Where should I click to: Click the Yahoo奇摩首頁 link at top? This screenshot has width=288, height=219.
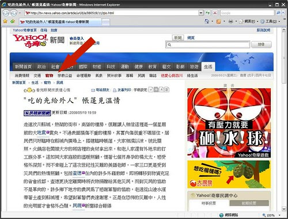(25, 30)
